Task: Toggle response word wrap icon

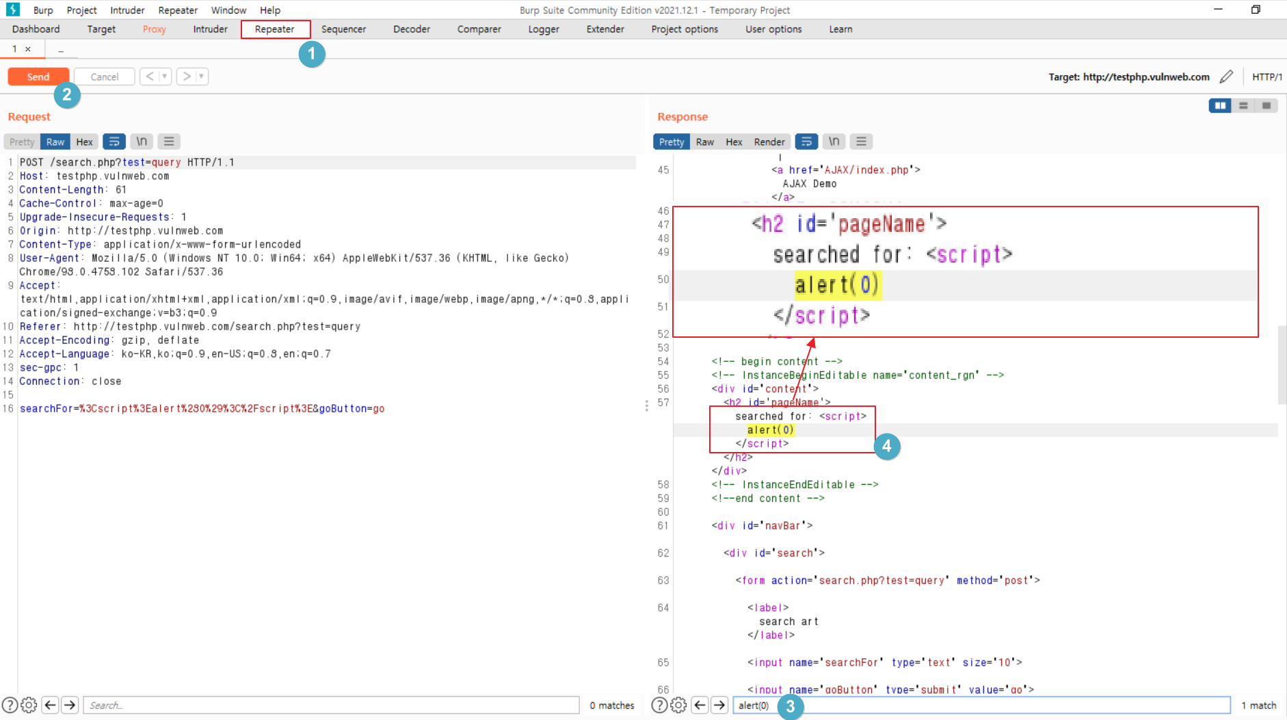Action: [x=807, y=142]
